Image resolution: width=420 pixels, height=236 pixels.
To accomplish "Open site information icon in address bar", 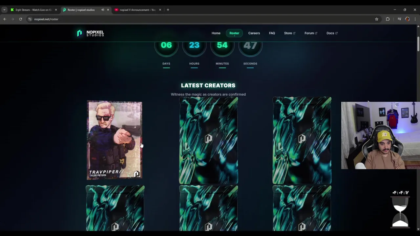I will (30, 19).
